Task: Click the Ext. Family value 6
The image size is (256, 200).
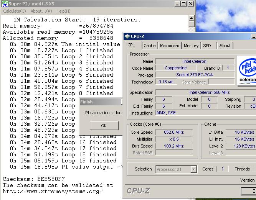Action: point(164,106)
